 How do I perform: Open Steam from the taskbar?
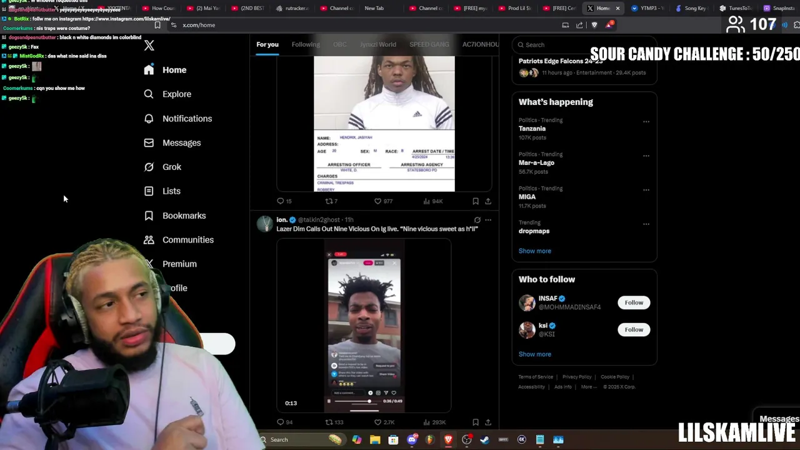(x=484, y=439)
